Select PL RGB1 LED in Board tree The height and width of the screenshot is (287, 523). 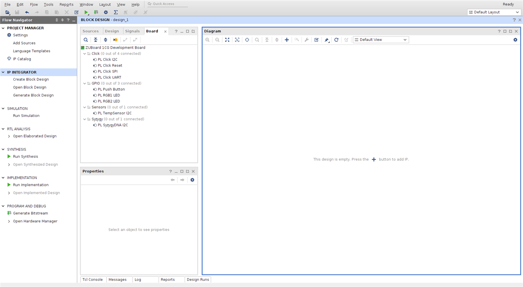coord(109,95)
